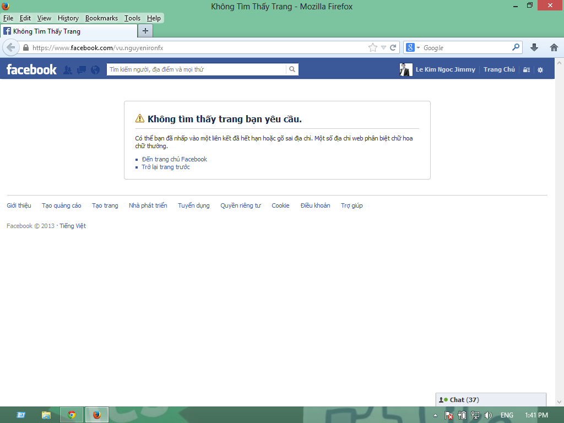Bookmark this page with the star icon
Screen dimensions: 564x423
click(373, 47)
